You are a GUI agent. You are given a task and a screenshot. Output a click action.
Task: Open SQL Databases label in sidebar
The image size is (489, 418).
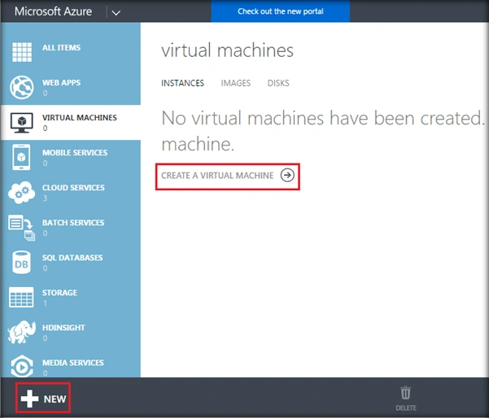click(x=72, y=258)
